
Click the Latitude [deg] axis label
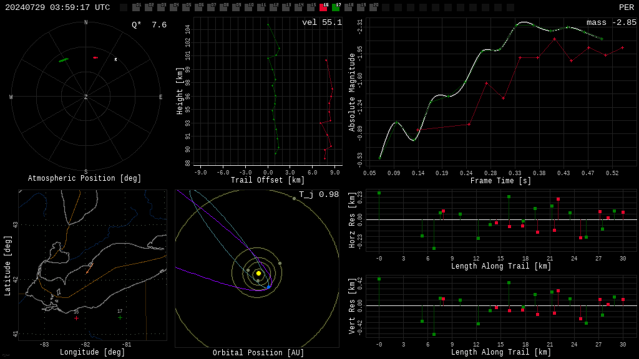[x=7, y=266]
